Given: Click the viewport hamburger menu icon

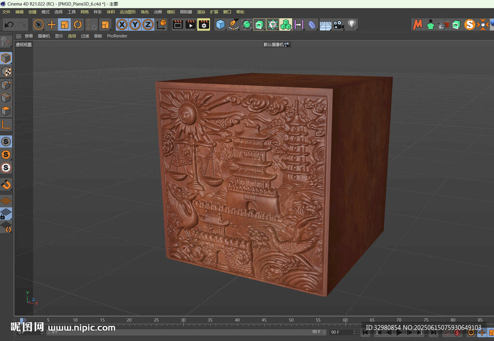Looking at the screenshot, I should pos(19,36).
